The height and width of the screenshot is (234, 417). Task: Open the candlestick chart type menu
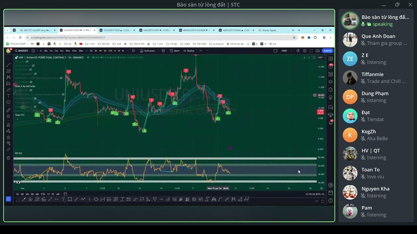pyautogui.click(x=133, y=51)
